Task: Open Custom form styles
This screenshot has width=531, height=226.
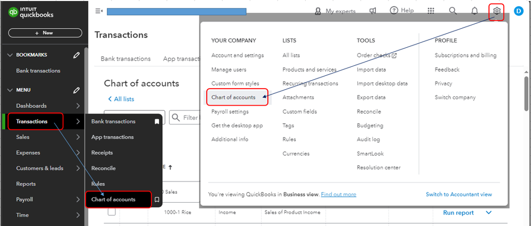Action: (x=235, y=83)
